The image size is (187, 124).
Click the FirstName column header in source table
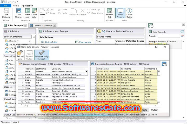[x=29, y=69]
